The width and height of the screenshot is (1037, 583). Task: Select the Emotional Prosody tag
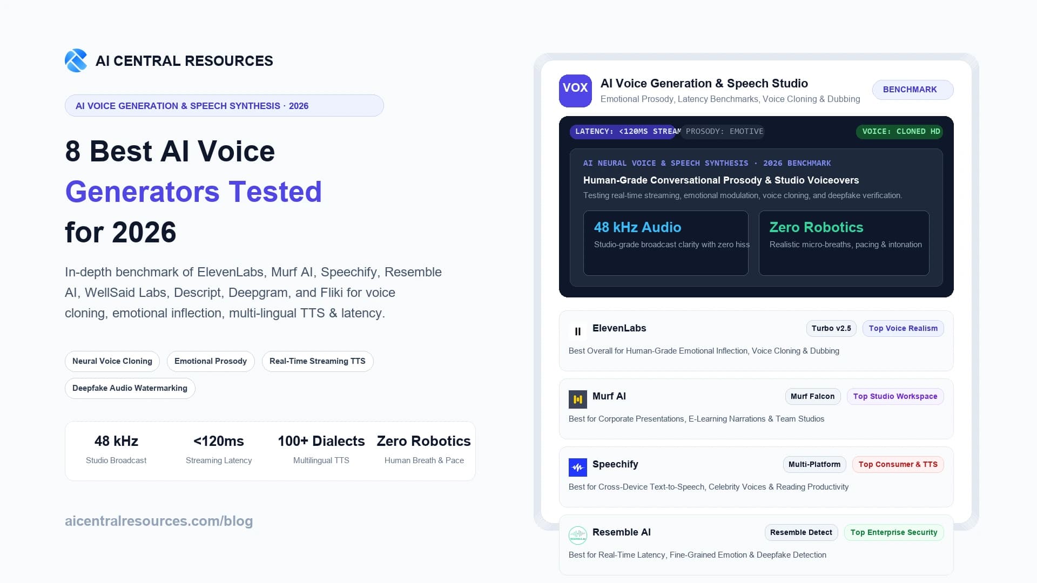211,361
